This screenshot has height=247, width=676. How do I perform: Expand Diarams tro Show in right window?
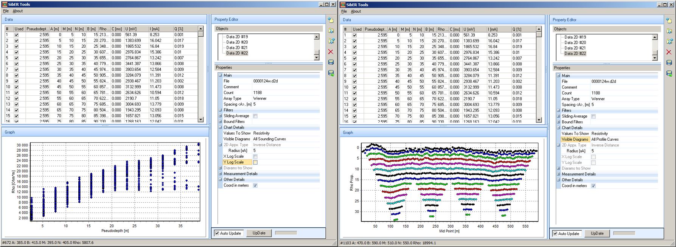point(558,168)
